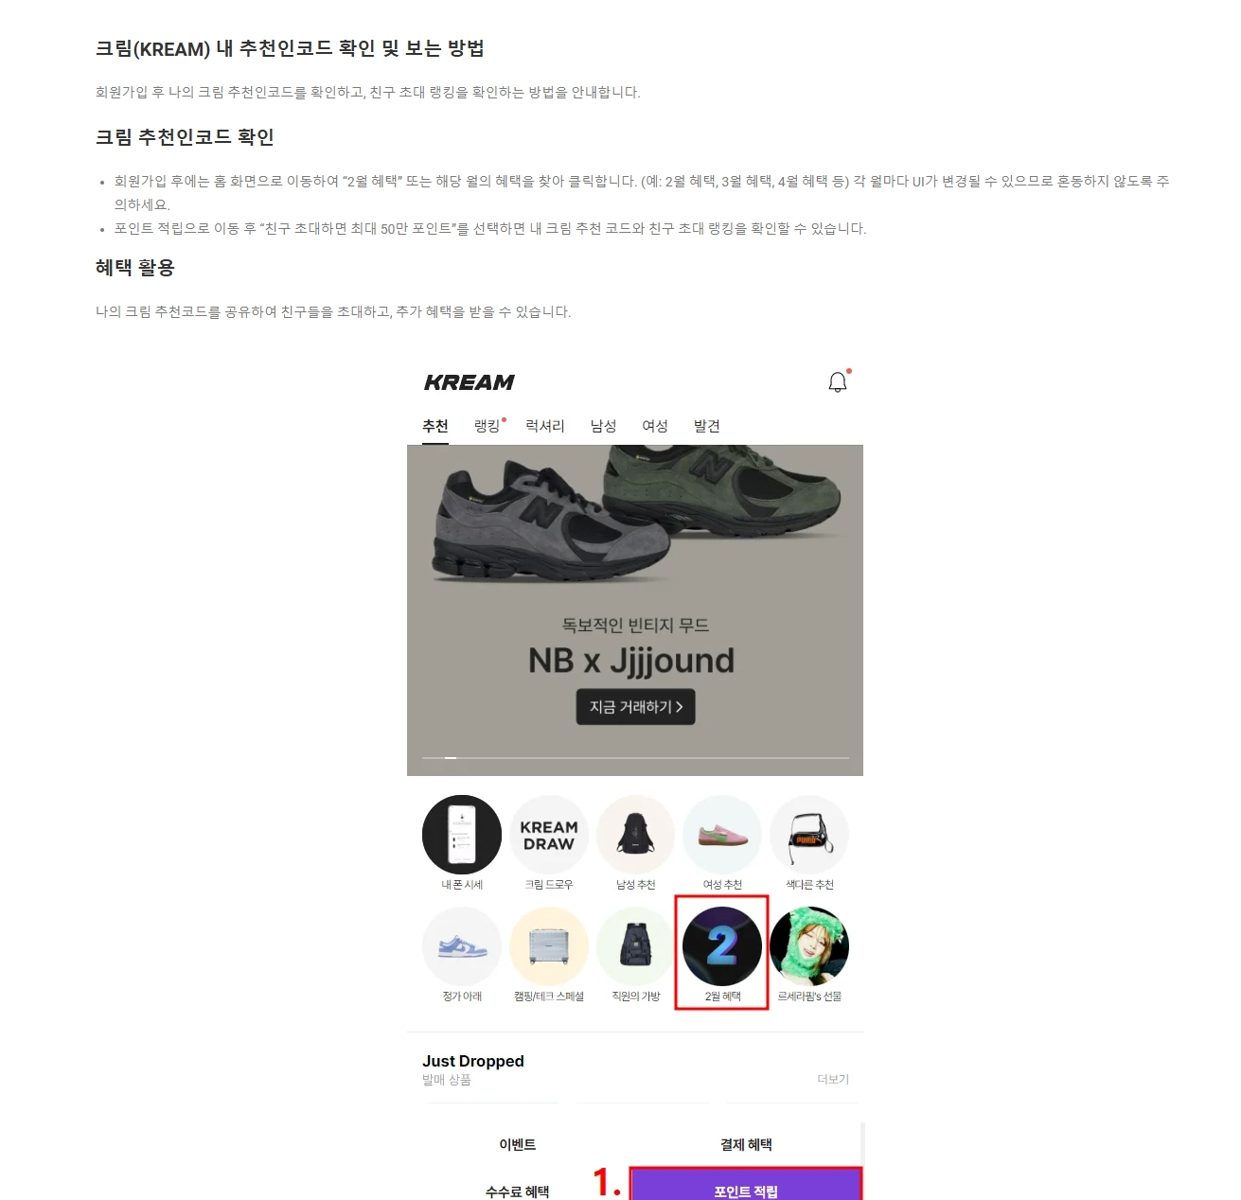Click the banner carousel progress bar
1241x1200 pixels.
[x=635, y=758]
